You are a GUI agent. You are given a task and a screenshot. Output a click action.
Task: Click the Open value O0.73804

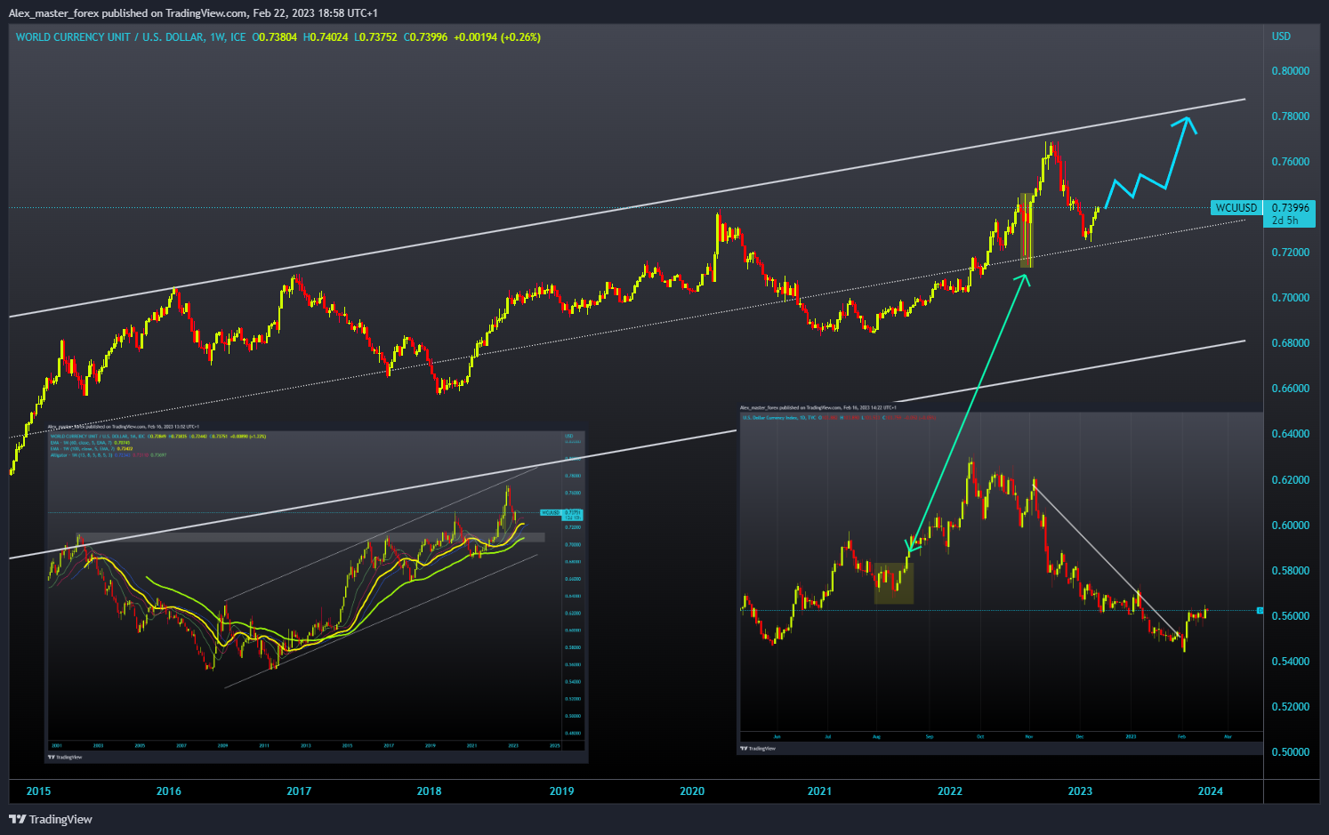(x=275, y=37)
